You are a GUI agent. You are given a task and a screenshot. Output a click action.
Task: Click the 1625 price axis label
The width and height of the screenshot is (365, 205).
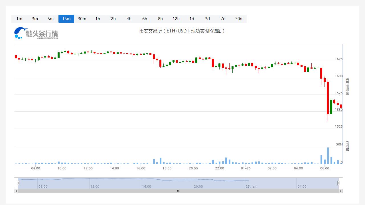coord(339,60)
